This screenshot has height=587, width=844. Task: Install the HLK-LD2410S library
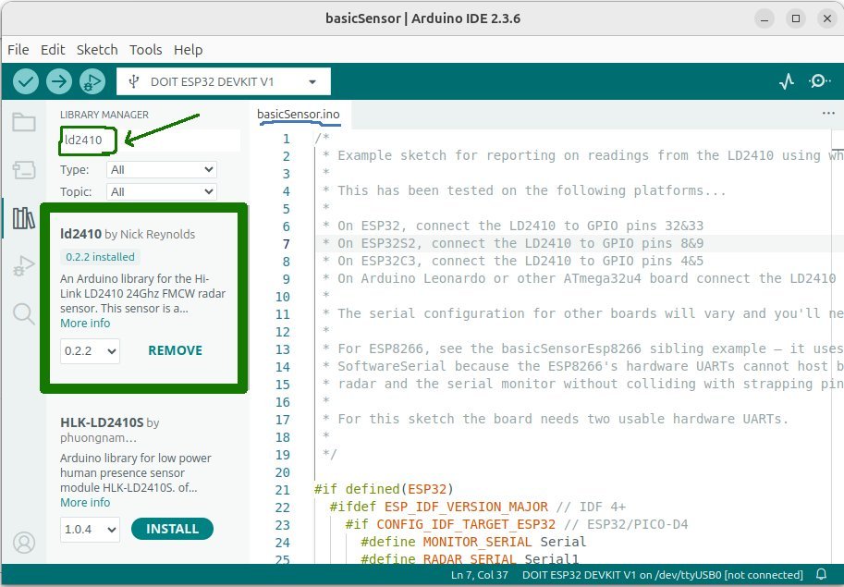pyautogui.click(x=172, y=529)
